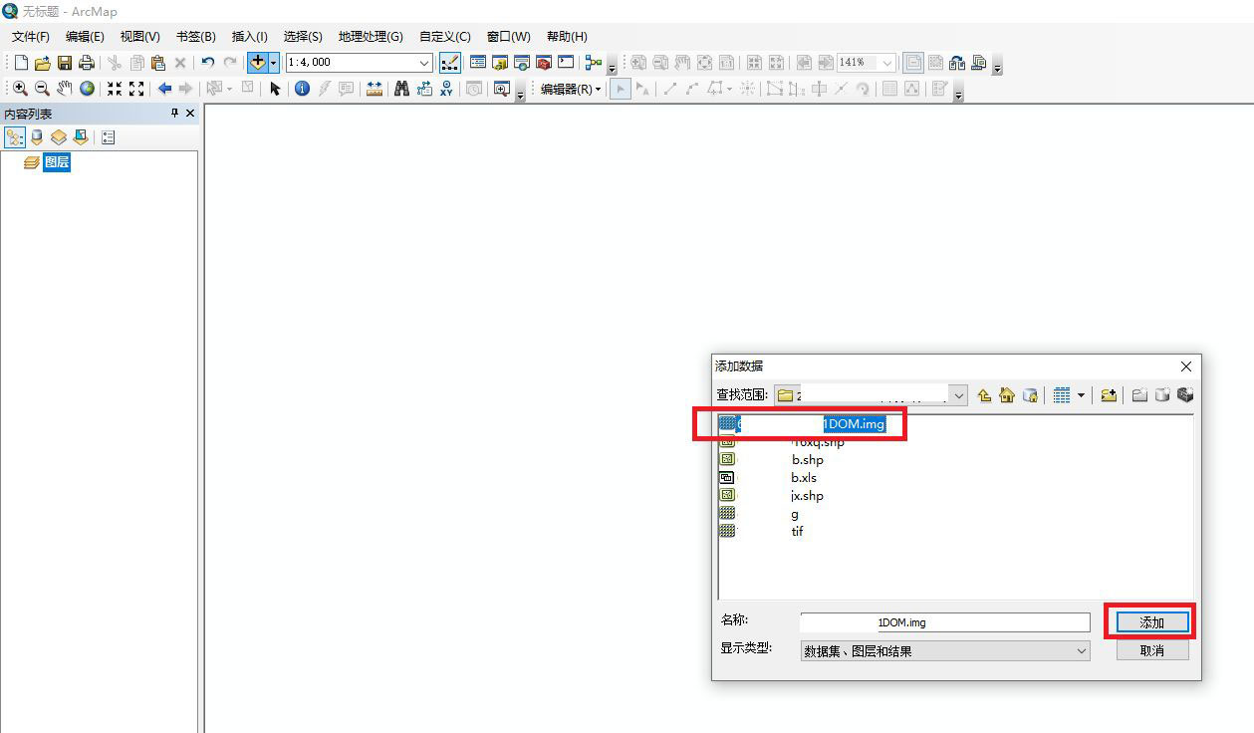1254x733 pixels.
Task: Open the table of contents Options button
Action: click(x=109, y=137)
